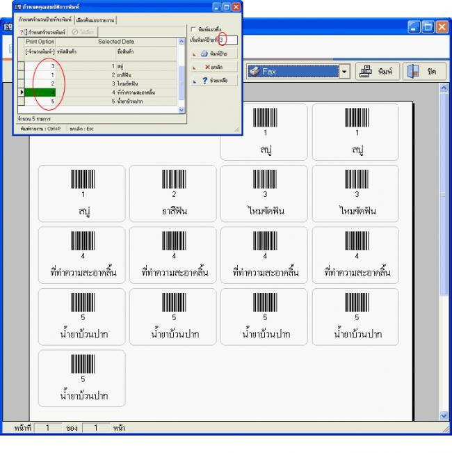This screenshot has height=453, width=452.
Task: Click the พิมพ์ print button in the preview toolbar
Action: coord(378,72)
